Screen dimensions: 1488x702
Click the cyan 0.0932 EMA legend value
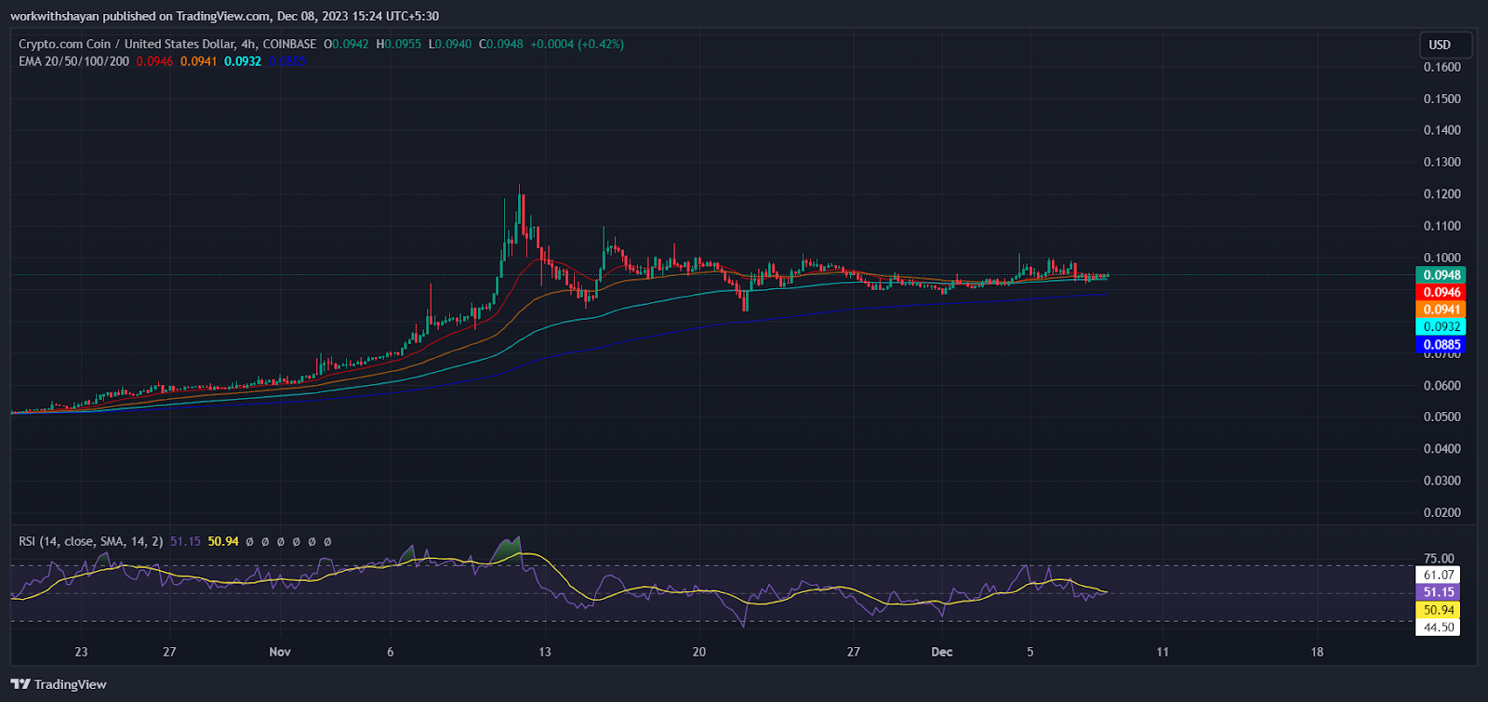pyautogui.click(x=243, y=61)
